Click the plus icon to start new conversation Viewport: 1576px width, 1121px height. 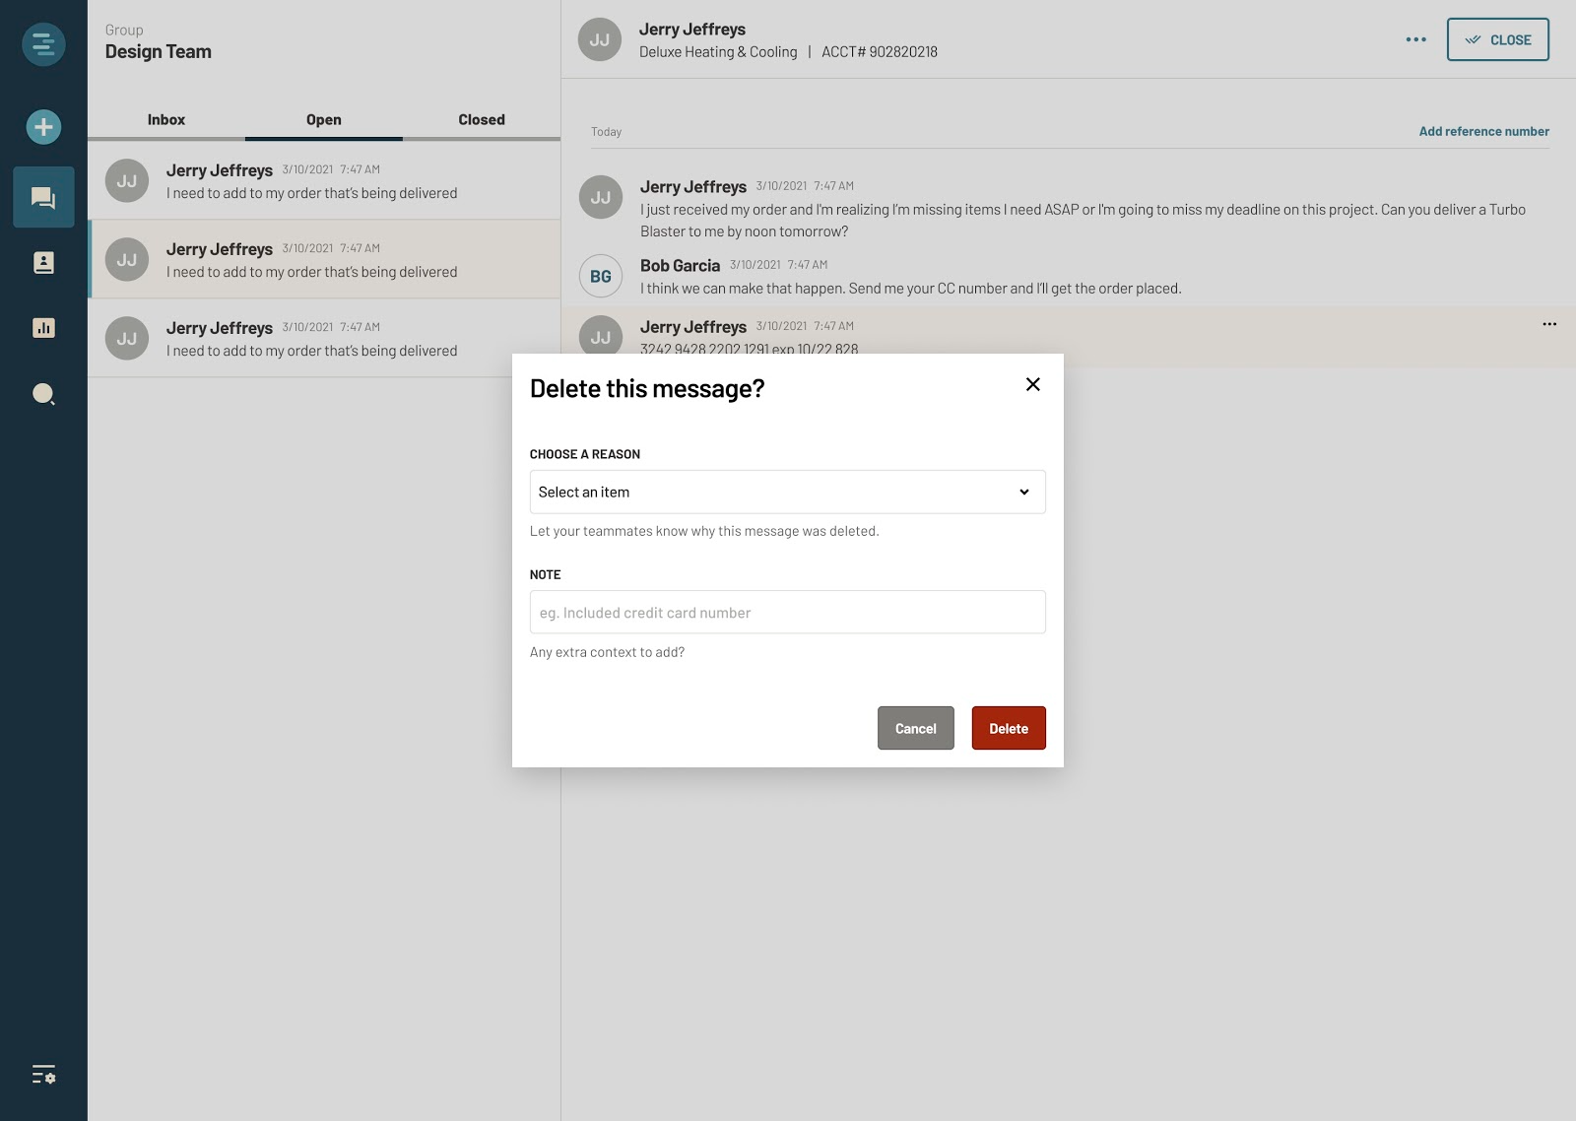43,127
